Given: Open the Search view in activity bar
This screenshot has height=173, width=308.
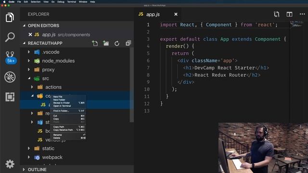Looking at the screenshot, I should pyautogui.click(x=10, y=37).
